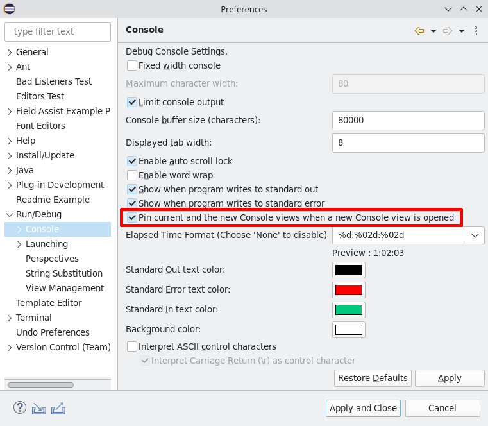Click Console buffer size field

click(408, 120)
